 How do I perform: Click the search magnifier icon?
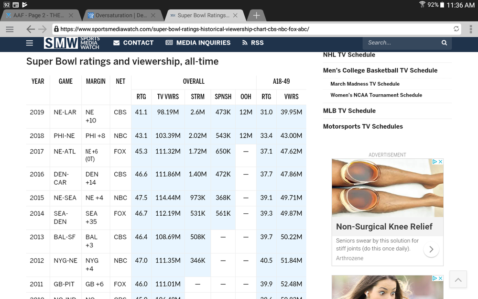[x=444, y=43]
